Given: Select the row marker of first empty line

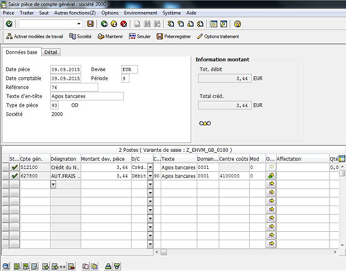Looking at the screenshot, I should click(x=5, y=184).
